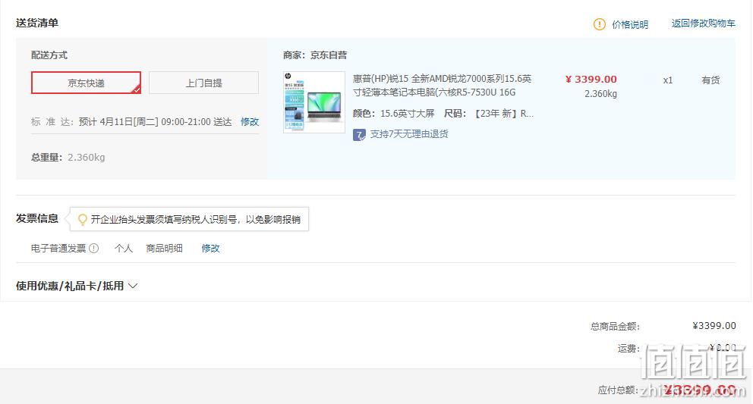Click the price explanation warning icon
Viewport: 753px width, 404px height.
[x=600, y=24]
